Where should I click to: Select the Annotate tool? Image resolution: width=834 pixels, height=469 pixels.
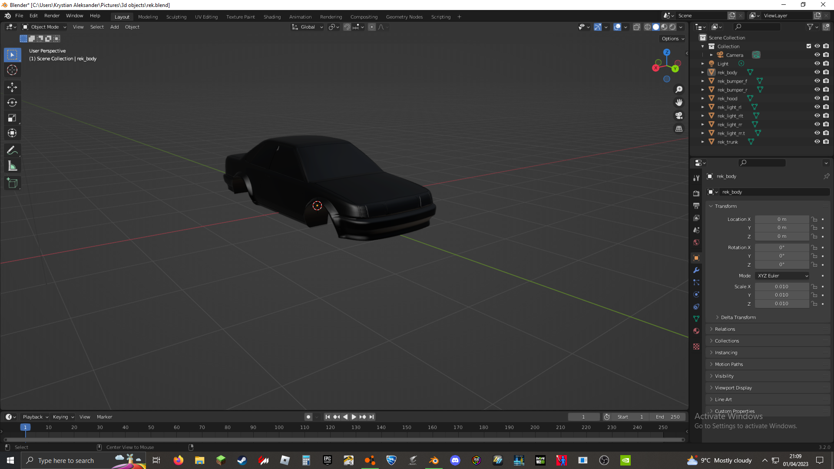click(12, 150)
